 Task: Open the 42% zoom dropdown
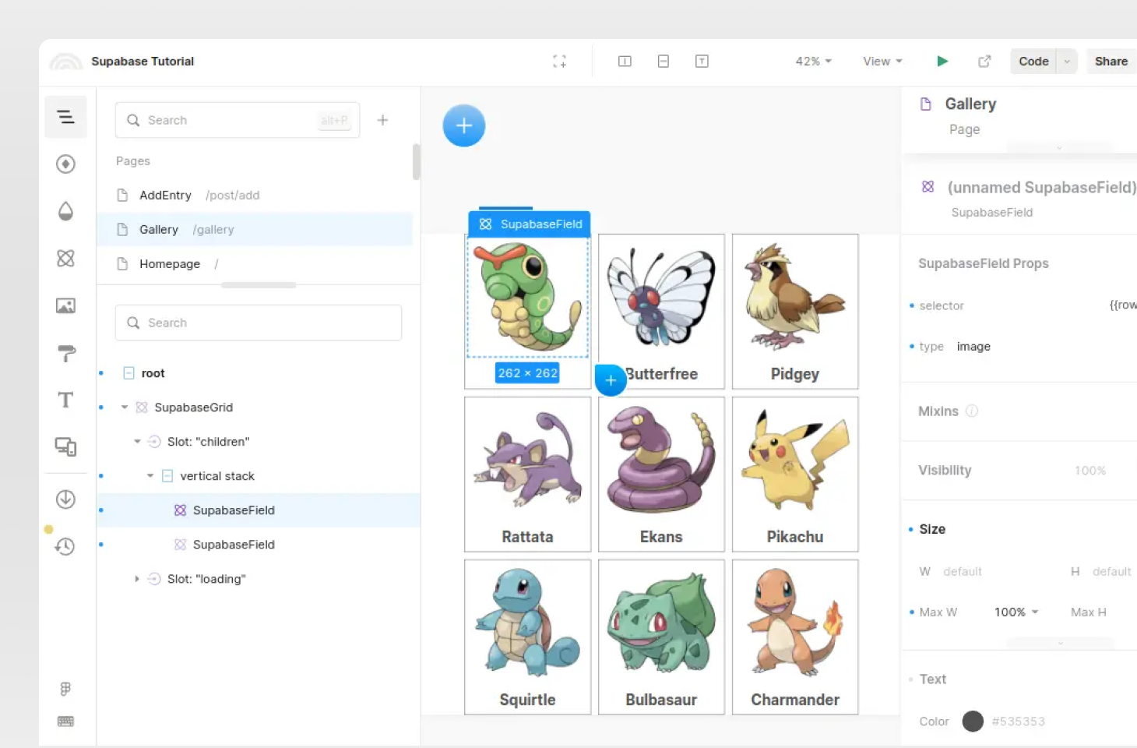(813, 61)
